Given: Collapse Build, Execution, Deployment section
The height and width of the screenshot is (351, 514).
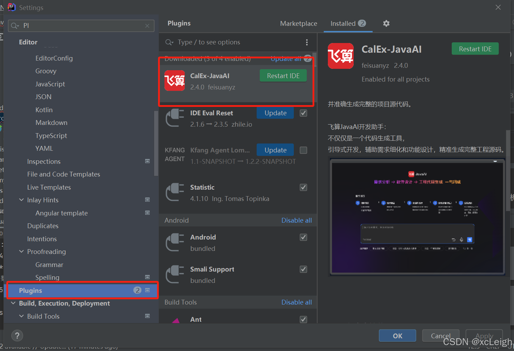Looking at the screenshot, I should [x=13, y=303].
